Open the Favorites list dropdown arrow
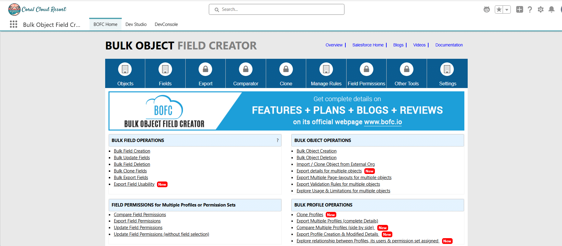Image resolution: width=562 pixels, height=246 pixels. [x=507, y=10]
